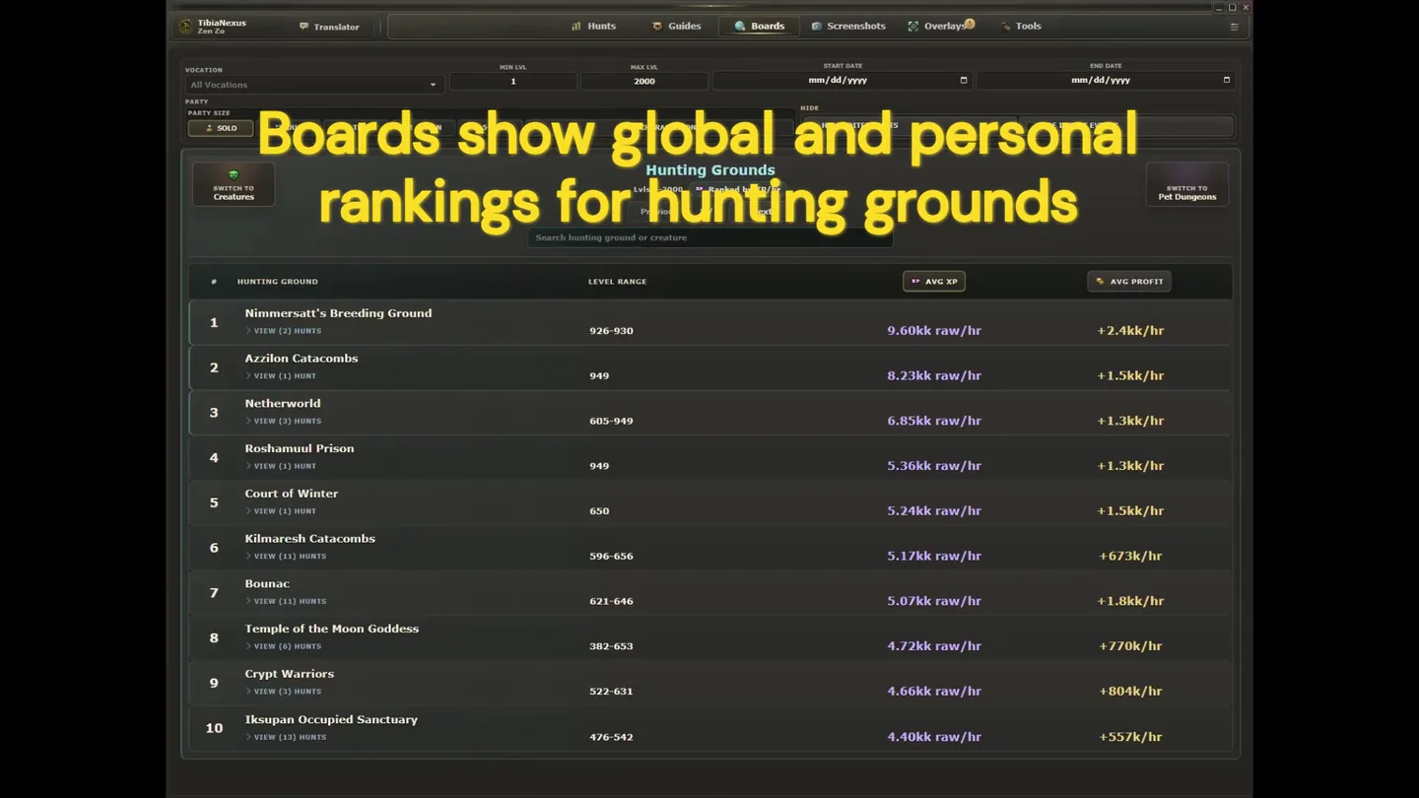Switch to Pet Dungeons board
Viewport: 1419px width, 798px height.
1187,184
